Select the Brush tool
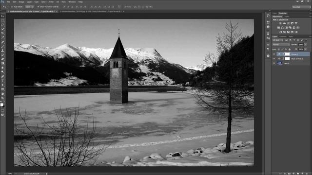The image size is (312, 175). click(3, 46)
